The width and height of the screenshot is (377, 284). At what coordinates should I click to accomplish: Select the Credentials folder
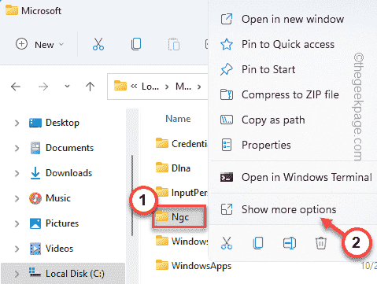(182, 143)
